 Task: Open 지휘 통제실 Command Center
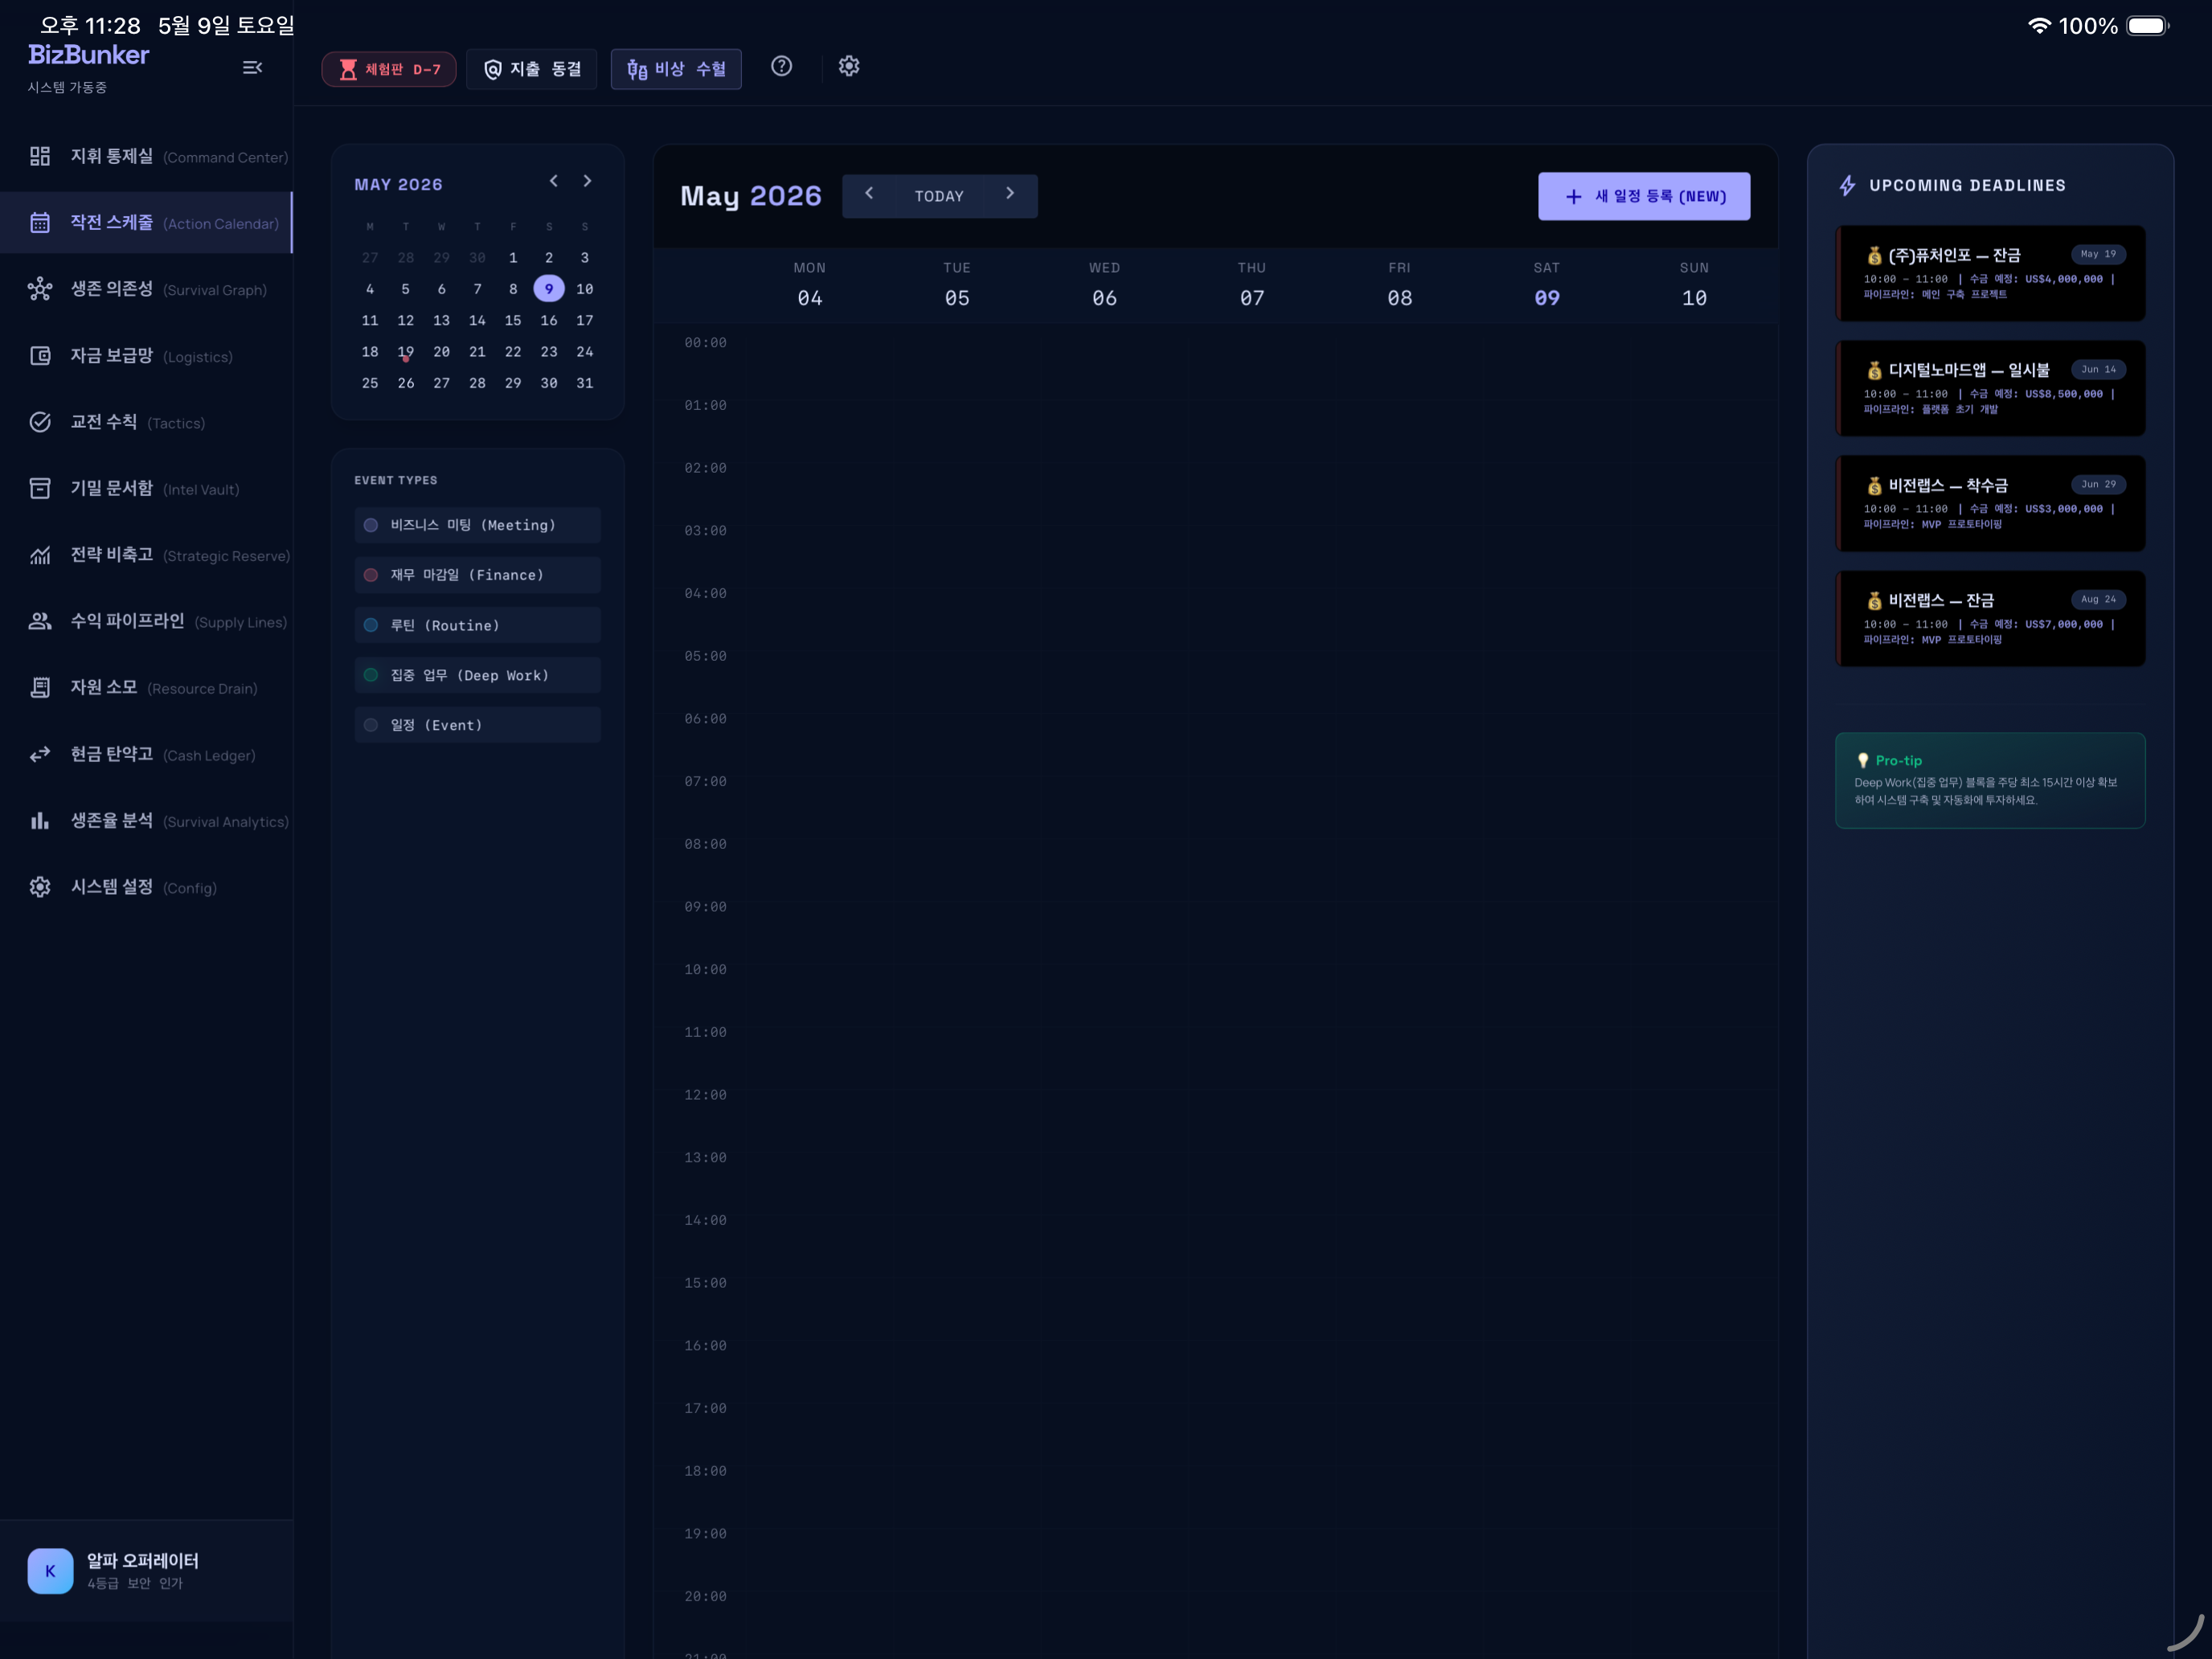tap(147, 156)
